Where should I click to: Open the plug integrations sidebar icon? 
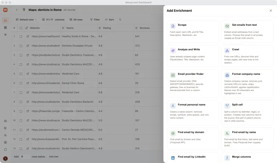[5, 35]
